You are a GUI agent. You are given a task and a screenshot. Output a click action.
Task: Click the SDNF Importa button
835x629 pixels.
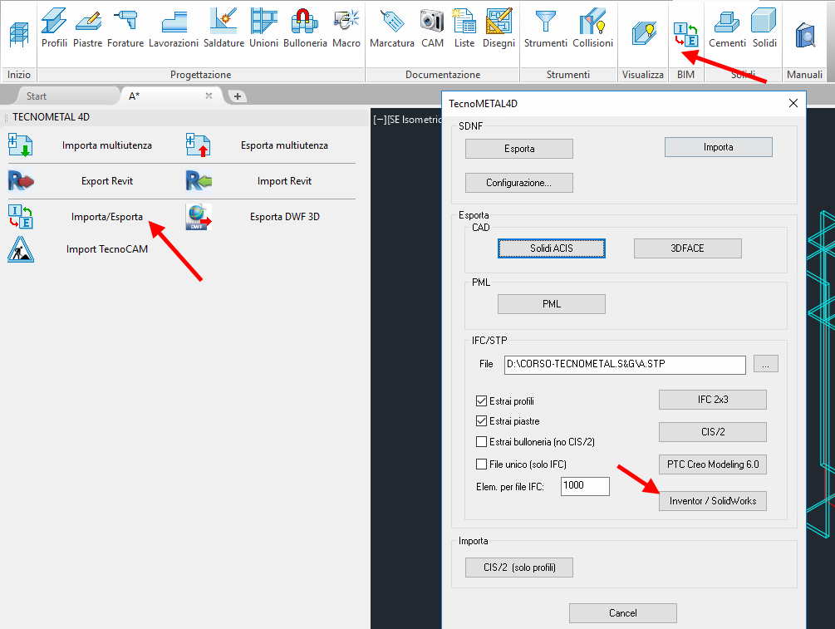(x=719, y=147)
